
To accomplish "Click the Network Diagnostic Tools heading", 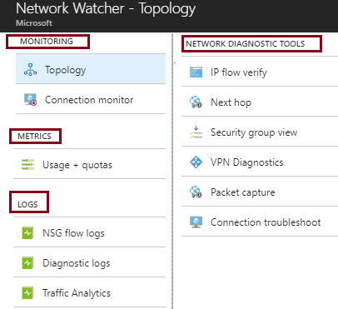I will click(246, 43).
